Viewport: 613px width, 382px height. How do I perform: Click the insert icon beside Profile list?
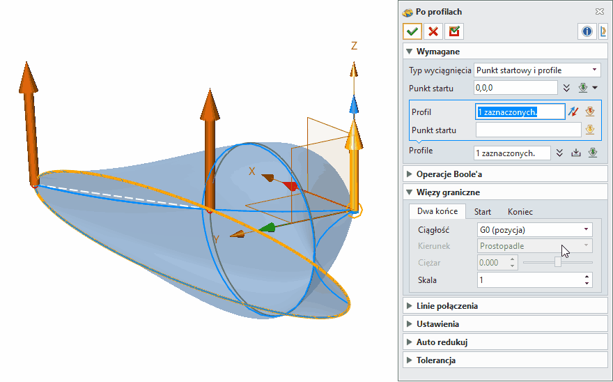coord(576,153)
